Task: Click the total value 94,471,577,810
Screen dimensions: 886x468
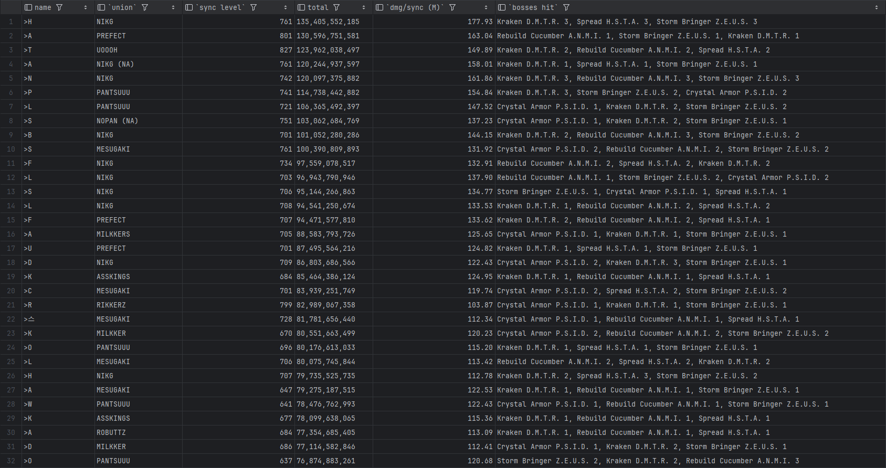Action: [326, 220]
